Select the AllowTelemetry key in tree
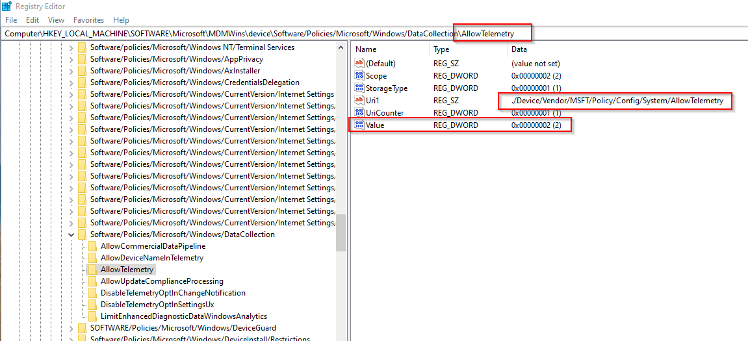 pos(127,270)
